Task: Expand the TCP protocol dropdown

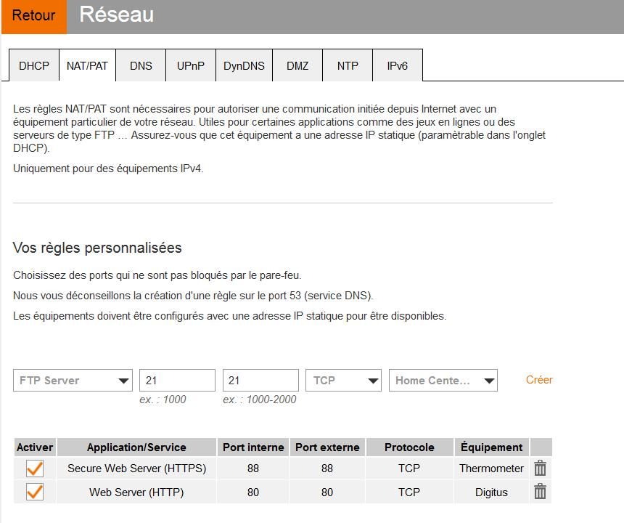Action: click(344, 381)
